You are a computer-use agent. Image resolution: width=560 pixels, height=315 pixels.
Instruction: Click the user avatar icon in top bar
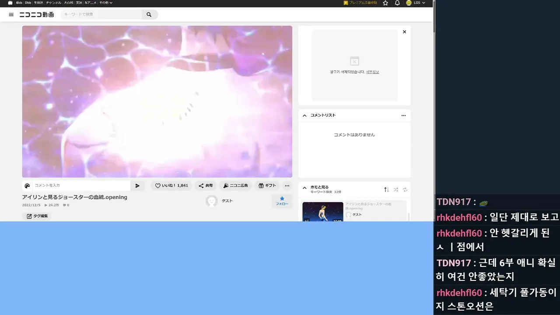409,3
